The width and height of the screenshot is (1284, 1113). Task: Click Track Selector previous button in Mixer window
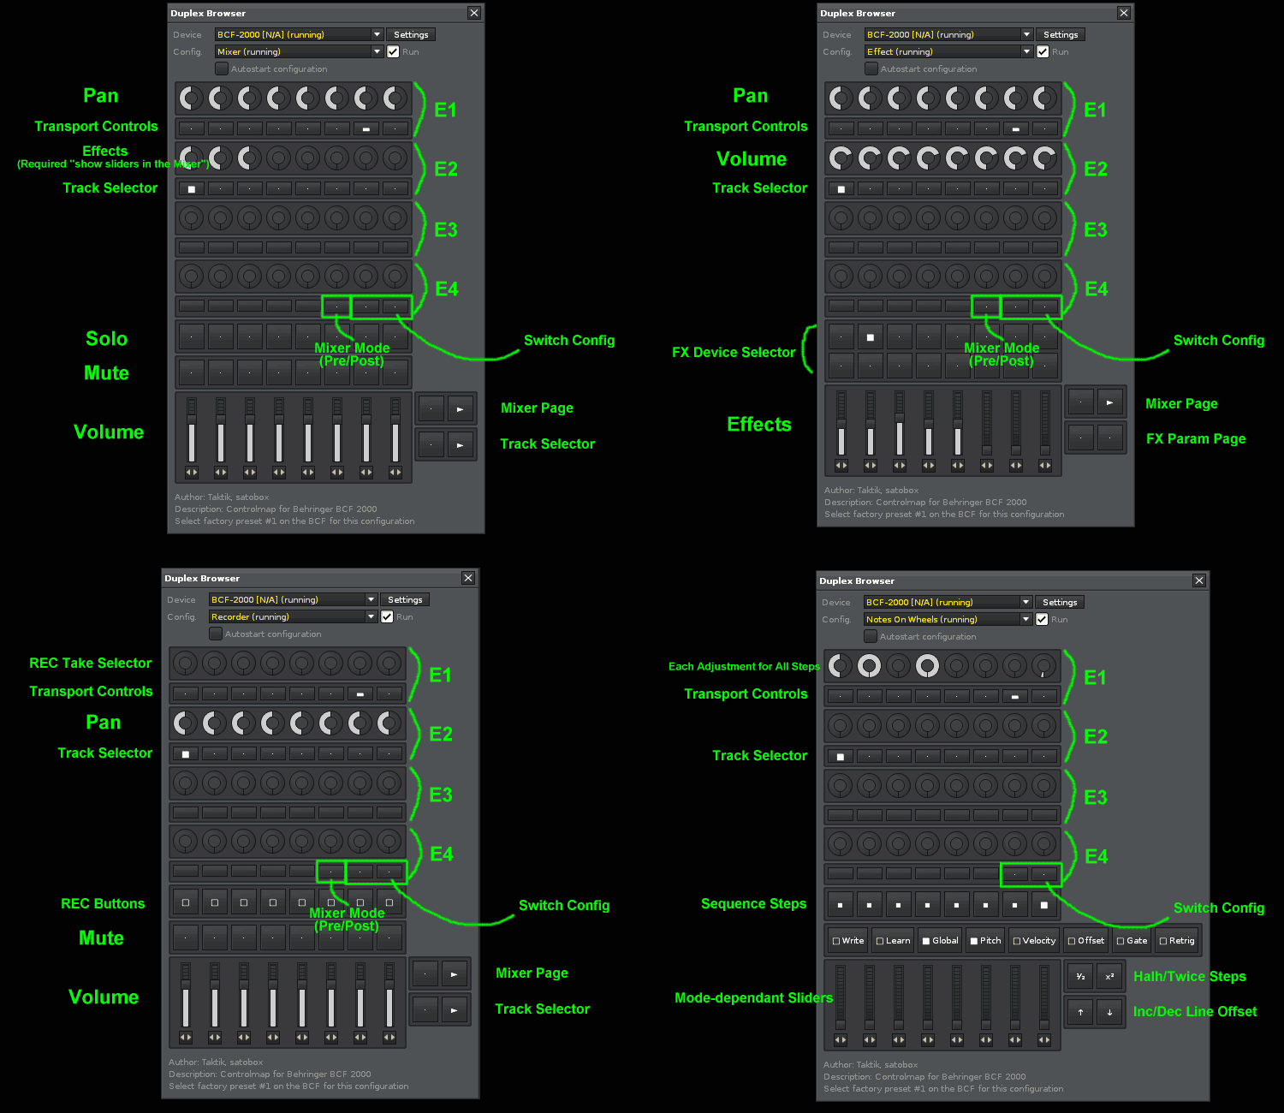pyautogui.click(x=431, y=445)
